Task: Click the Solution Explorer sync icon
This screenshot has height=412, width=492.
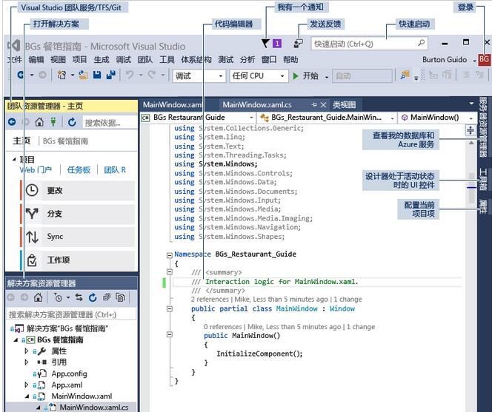Action: (79, 297)
